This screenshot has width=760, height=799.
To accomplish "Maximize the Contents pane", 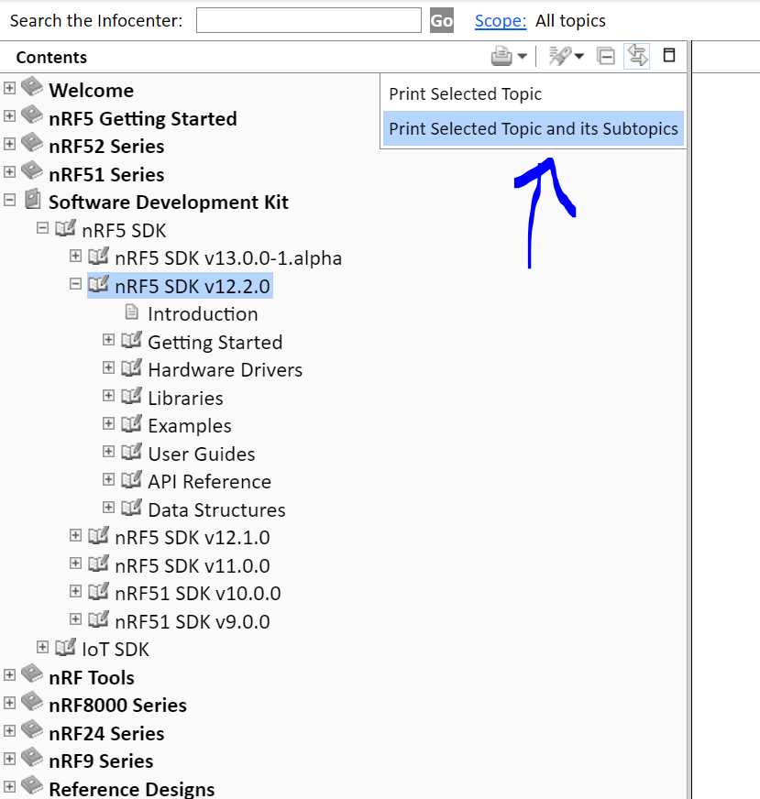I will pyautogui.click(x=668, y=55).
